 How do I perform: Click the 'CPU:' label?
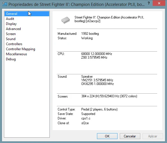tap(61, 54)
